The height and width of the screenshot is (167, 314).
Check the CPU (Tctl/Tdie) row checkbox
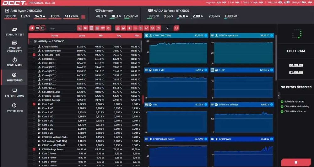pyautogui.click(x=34, y=46)
